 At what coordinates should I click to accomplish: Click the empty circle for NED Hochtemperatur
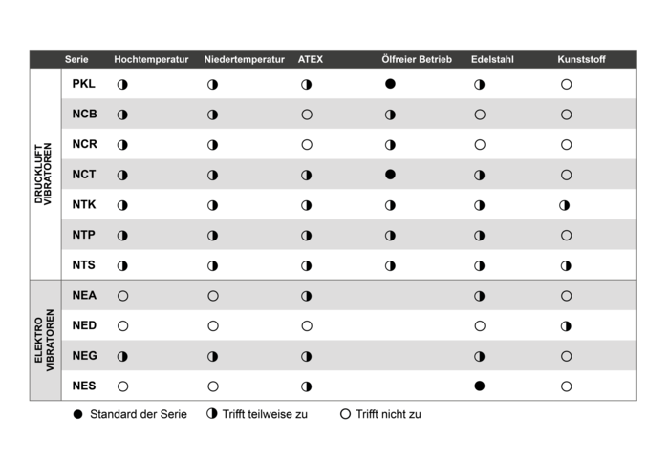pos(123,326)
